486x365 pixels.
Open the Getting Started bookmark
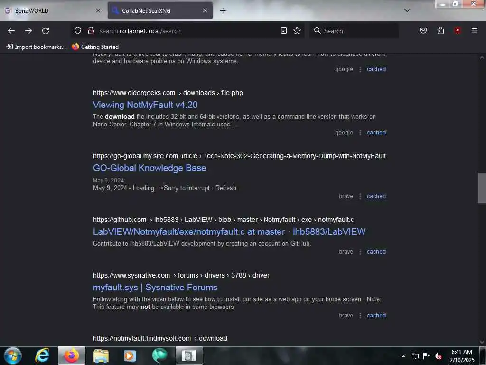[95, 47]
